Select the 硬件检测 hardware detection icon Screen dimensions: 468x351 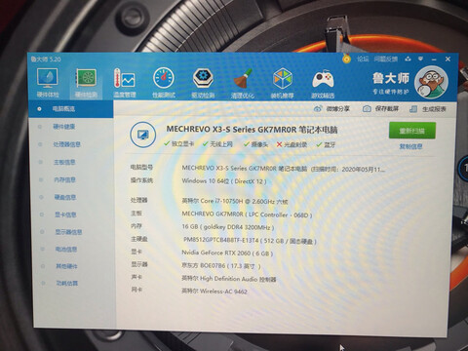[86, 83]
